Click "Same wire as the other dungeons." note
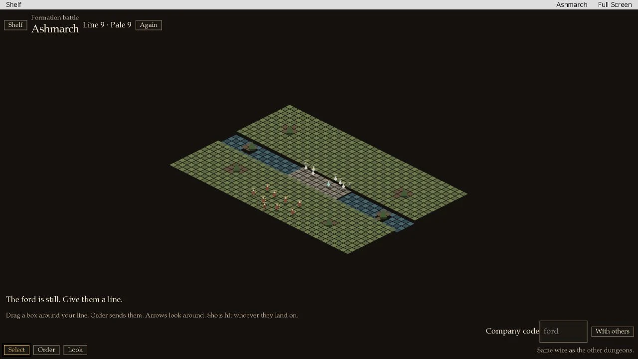This screenshot has width=638, height=359. (x=585, y=350)
